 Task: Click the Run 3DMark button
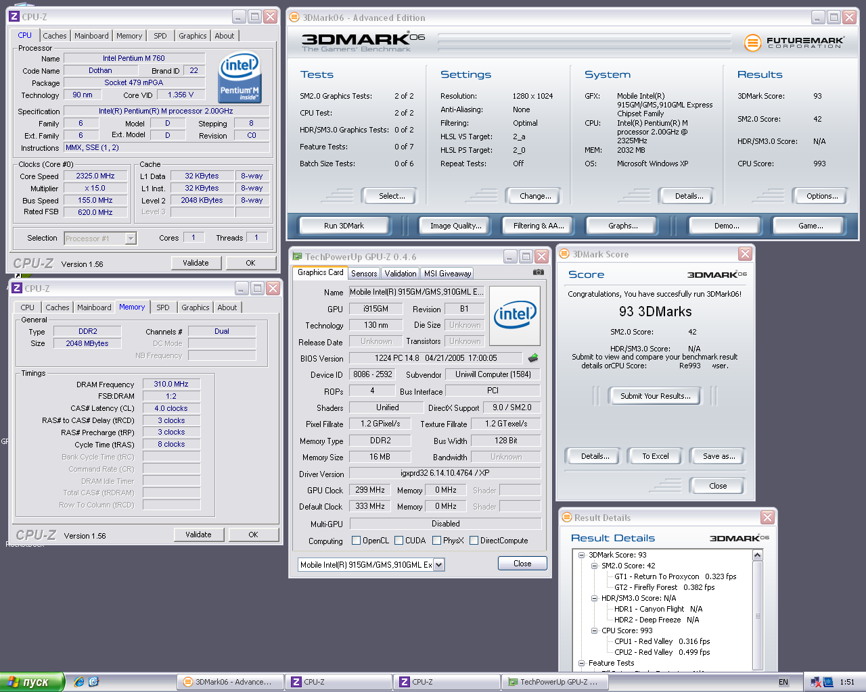344,226
